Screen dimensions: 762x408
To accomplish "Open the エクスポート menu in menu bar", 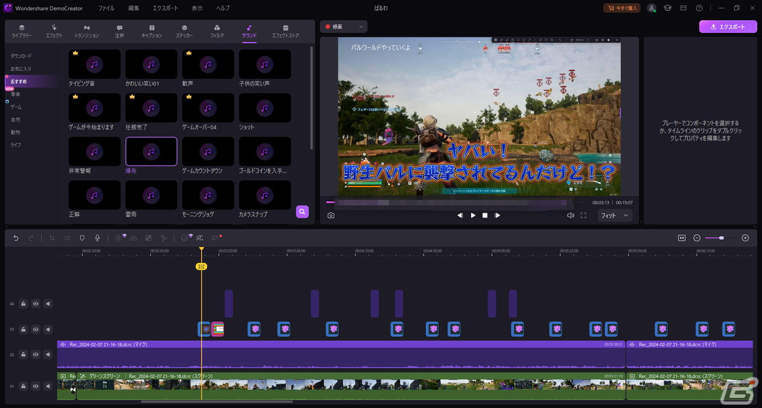I will click(165, 8).
